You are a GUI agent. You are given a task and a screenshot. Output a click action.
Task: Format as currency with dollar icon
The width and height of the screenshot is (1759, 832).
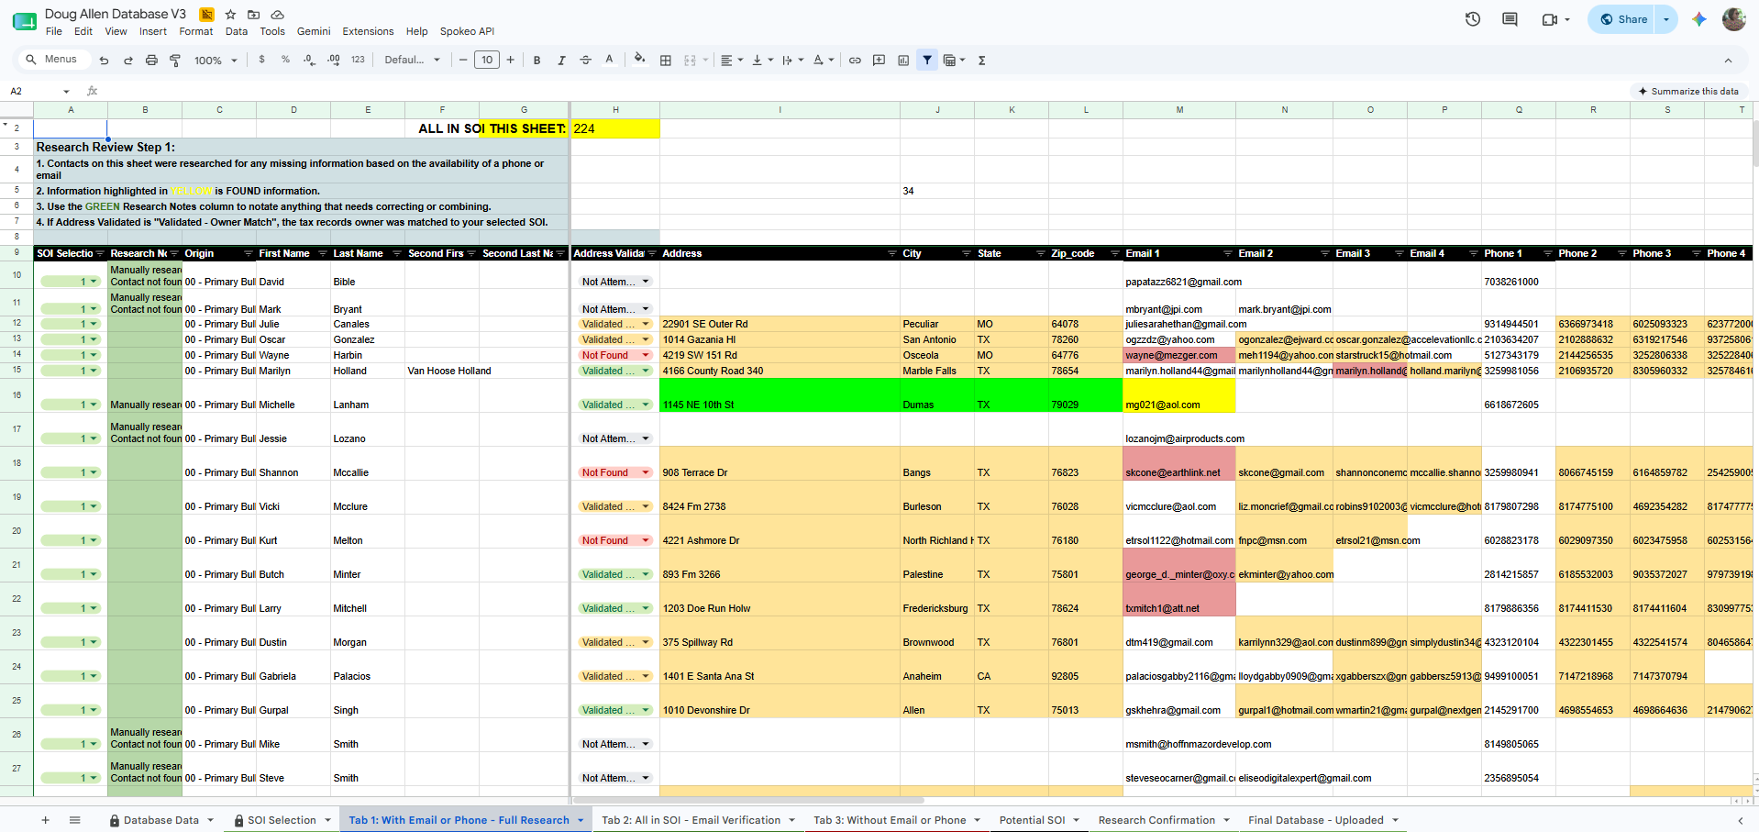click(262, 60)
